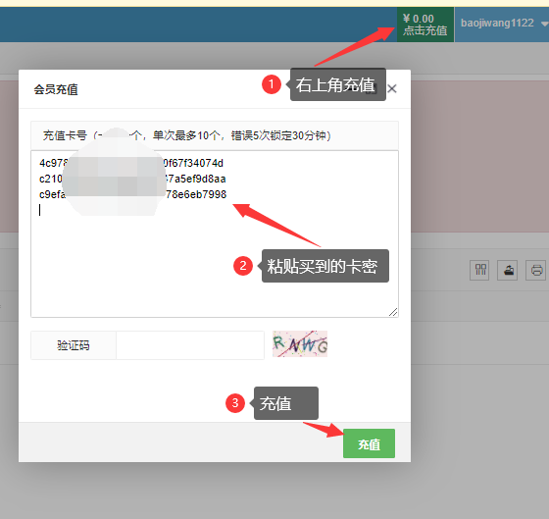Close the 会员充值 dialog
This screenshot has width=549, height=519.
[x=392, y=88]
